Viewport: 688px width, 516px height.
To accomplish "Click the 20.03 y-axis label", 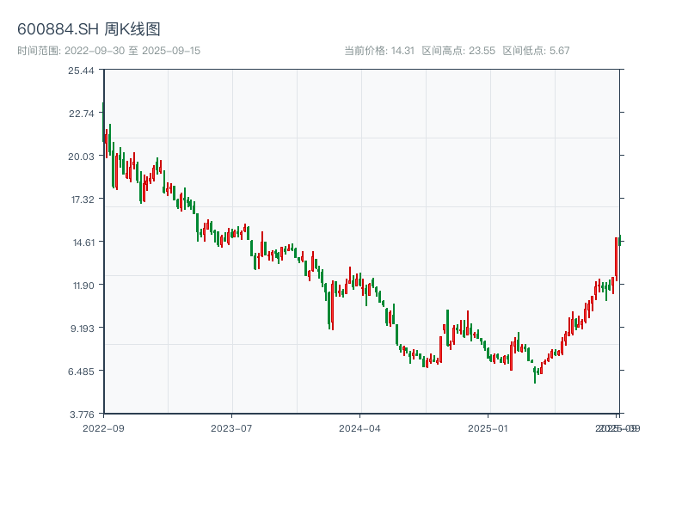I will pyautogui.click(x=82, y=156).
